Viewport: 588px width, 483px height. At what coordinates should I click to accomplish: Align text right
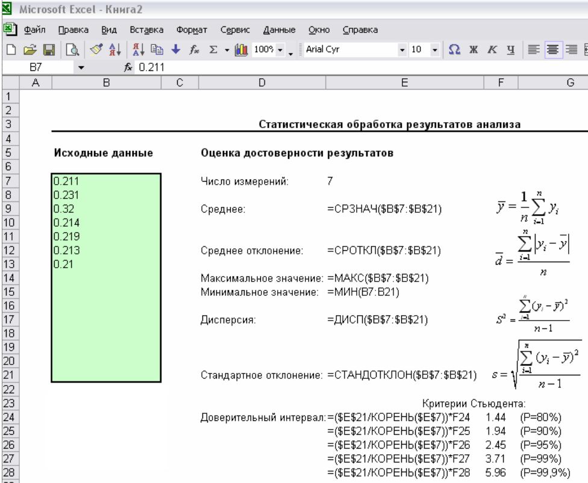(x=572, y=49)
